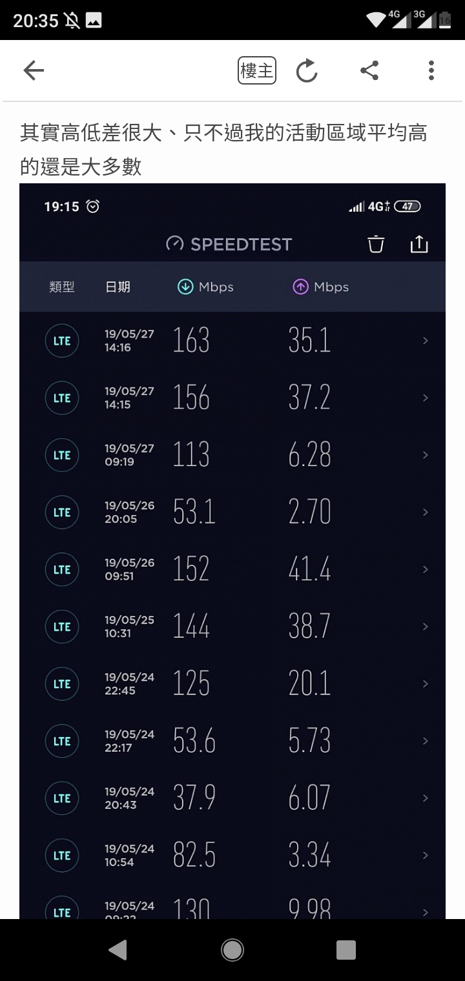Expand the 19/05/26 20:05 result chevron
Image resolution: width=465 pixels, height=981 pixels.
(x=425, y=512)
